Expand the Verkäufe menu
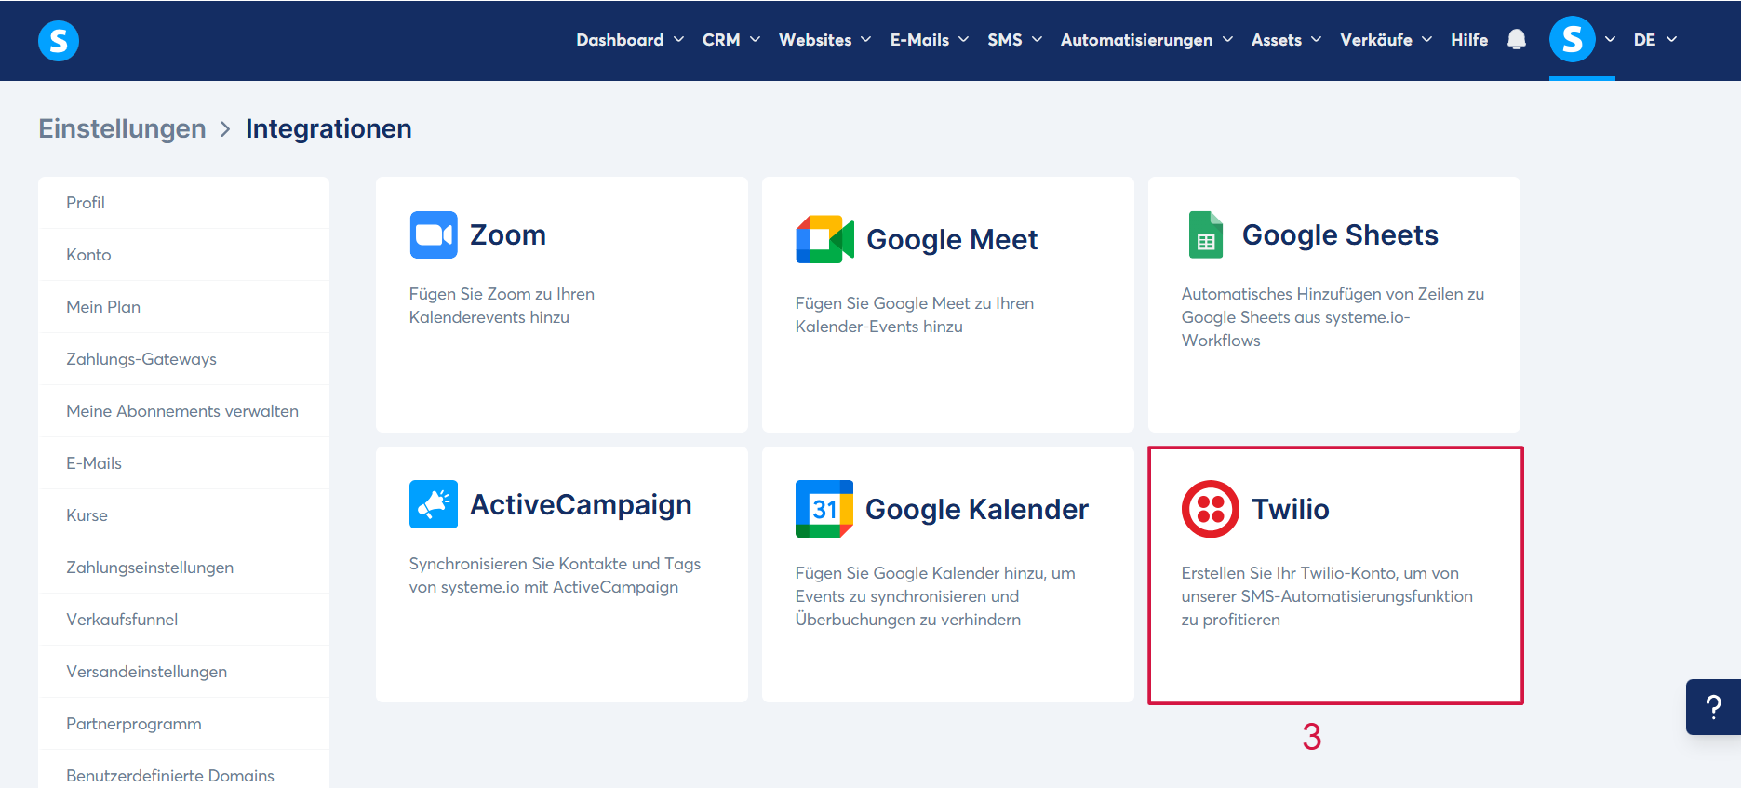This screenshot has height=788, width=1741. [x=1386, y=40]
